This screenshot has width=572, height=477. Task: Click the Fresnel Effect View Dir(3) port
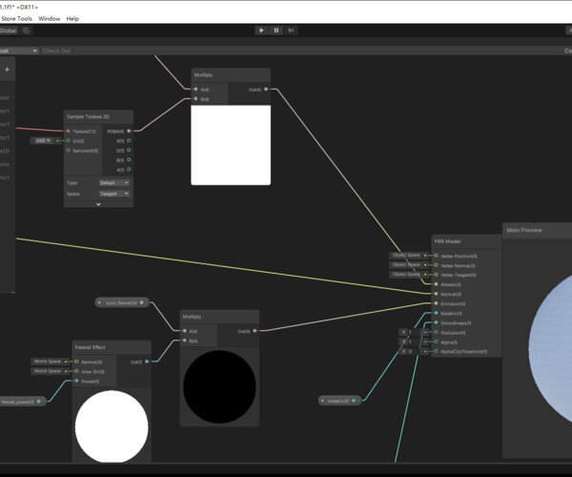point(76,371)
